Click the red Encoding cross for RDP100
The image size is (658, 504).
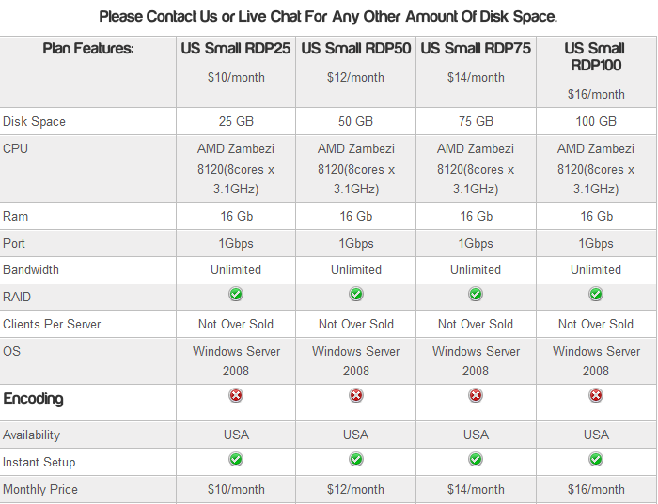596,396
